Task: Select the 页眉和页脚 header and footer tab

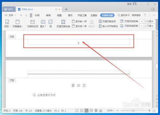Action: (107, 15)
